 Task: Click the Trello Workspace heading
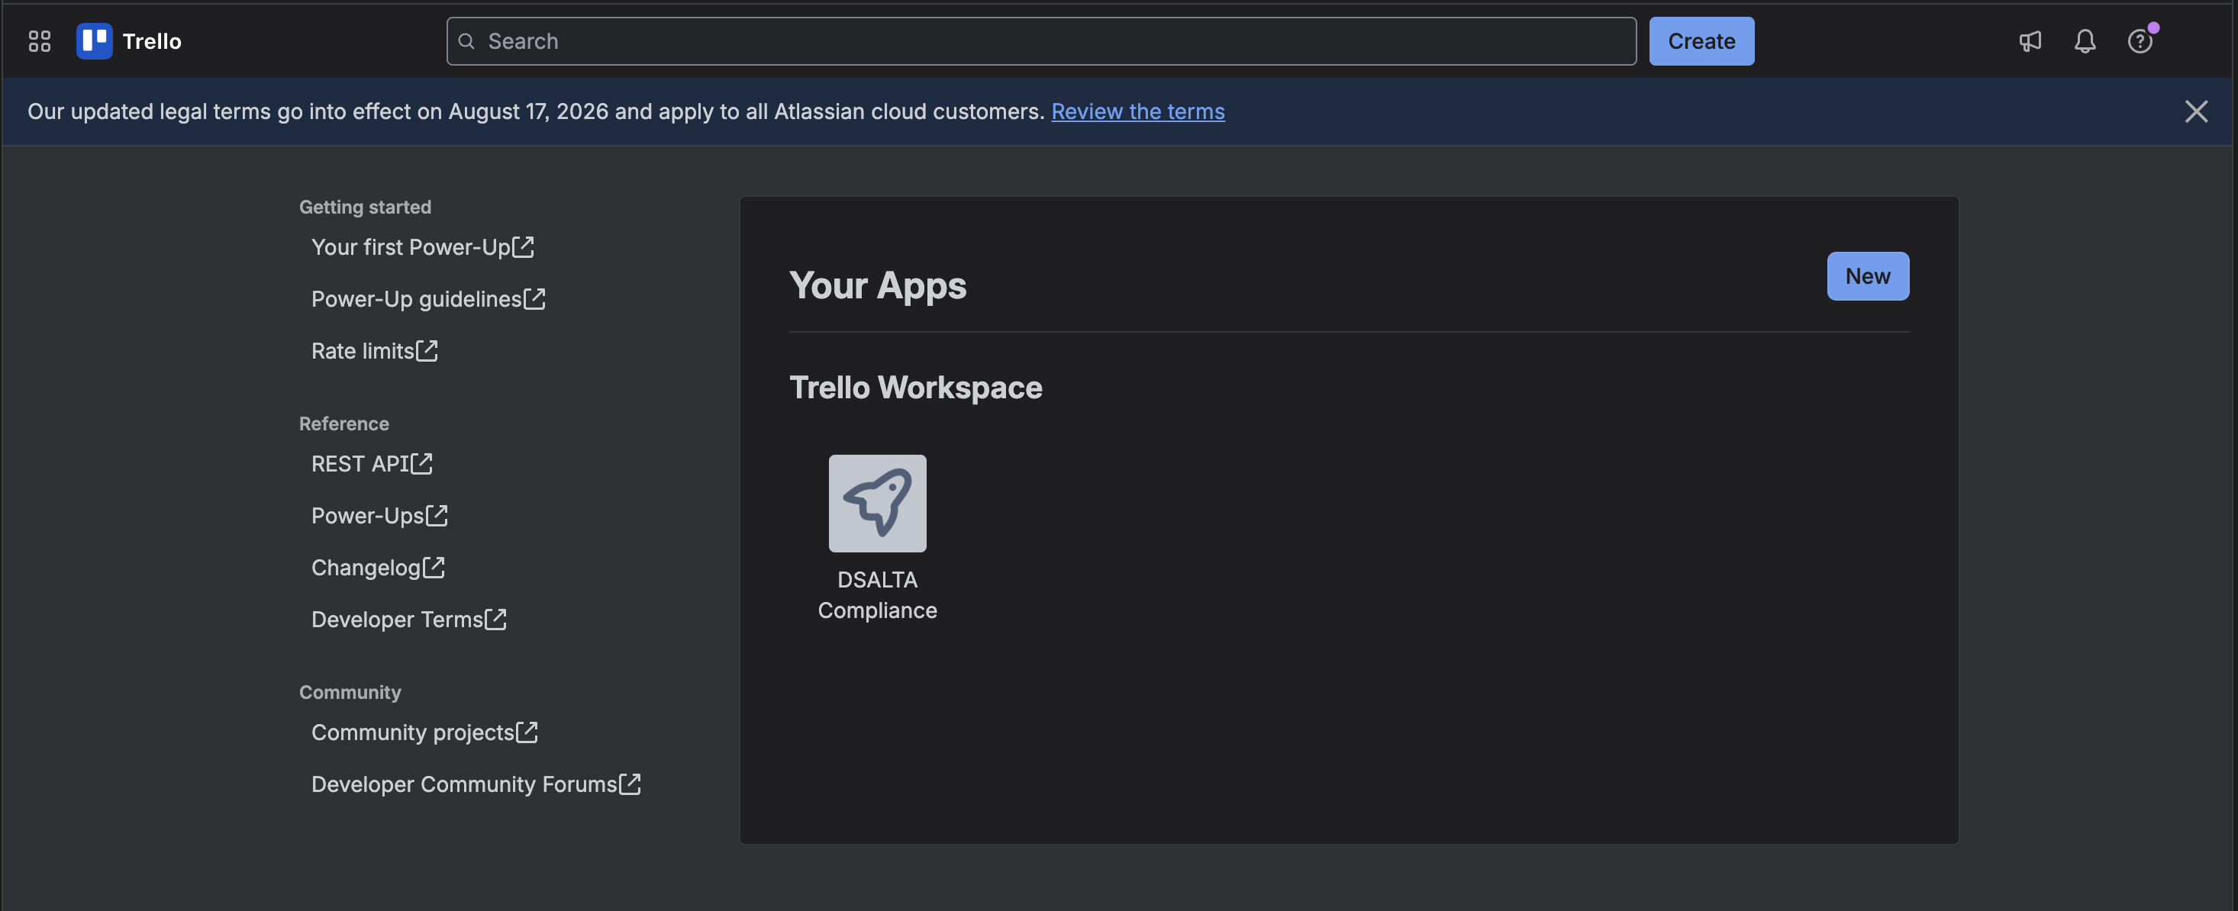tap(915, 388)
